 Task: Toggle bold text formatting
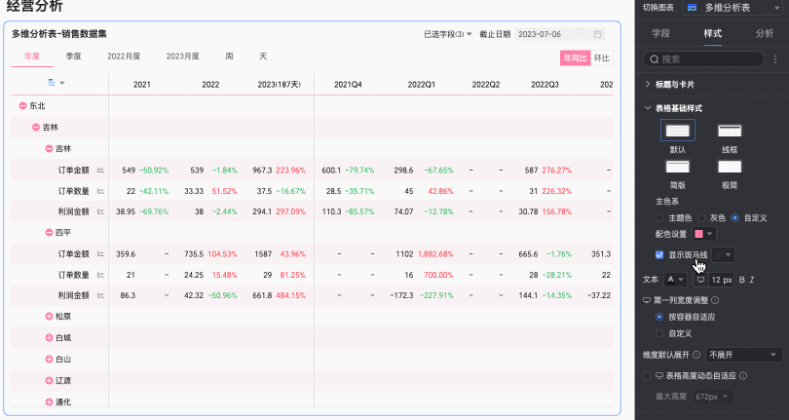click(x=741, y=280)
